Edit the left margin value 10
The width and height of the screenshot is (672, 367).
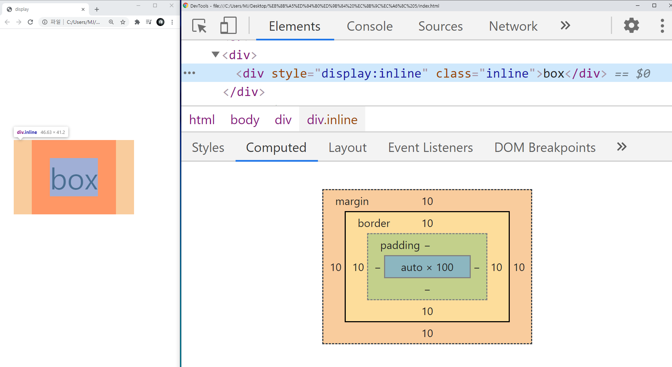(x=336, y=267)
